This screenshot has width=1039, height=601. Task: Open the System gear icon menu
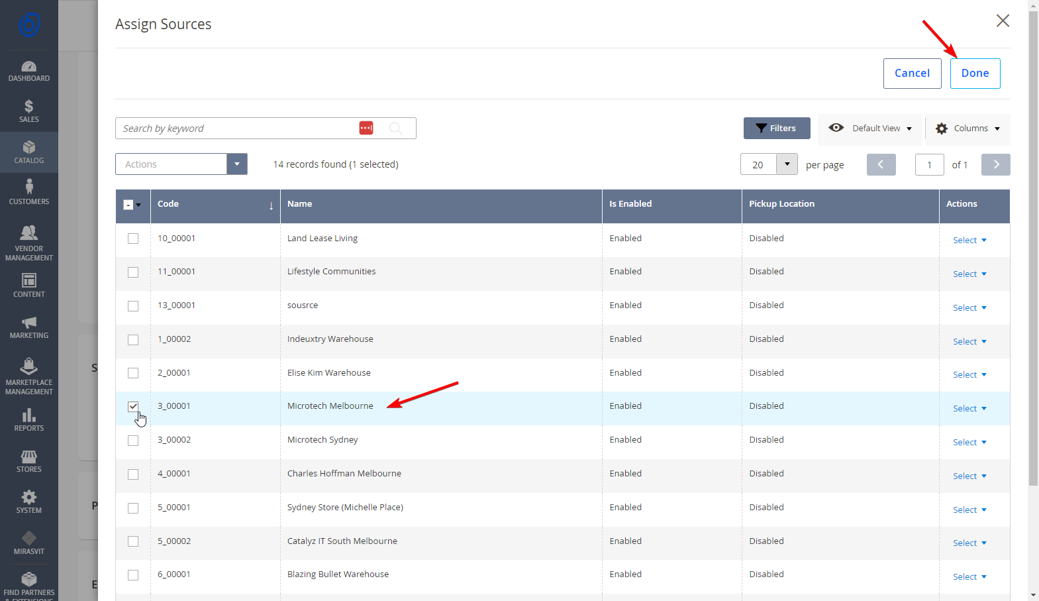29,502
